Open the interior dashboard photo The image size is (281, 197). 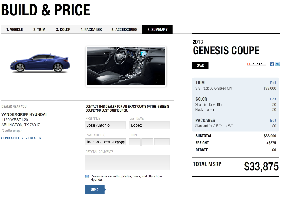[126, 66]
